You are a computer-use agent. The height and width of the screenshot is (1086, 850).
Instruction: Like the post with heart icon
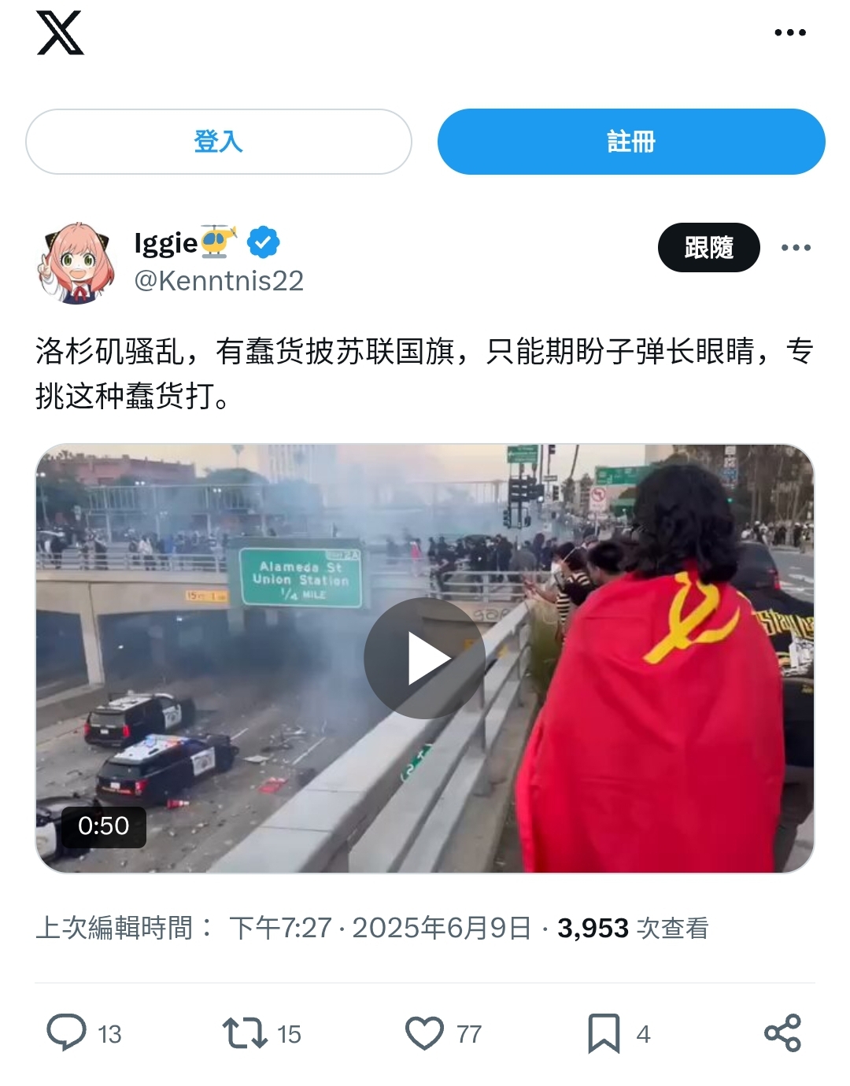click(x=424, y=1033)
